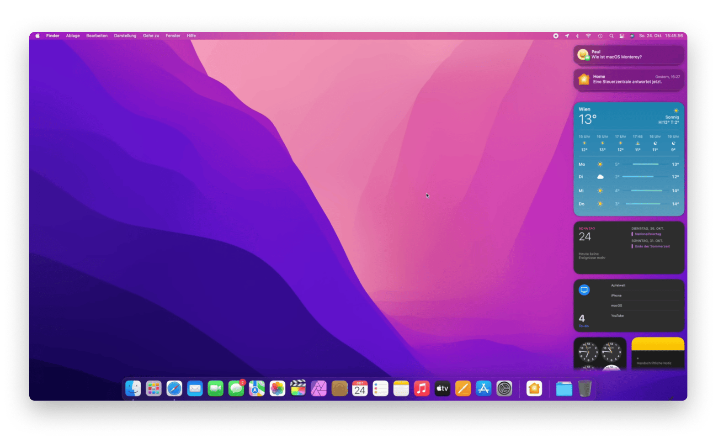Click the screen recording stop icon
The width and height of the screenshot is (713, 443).
coord(556,36)
